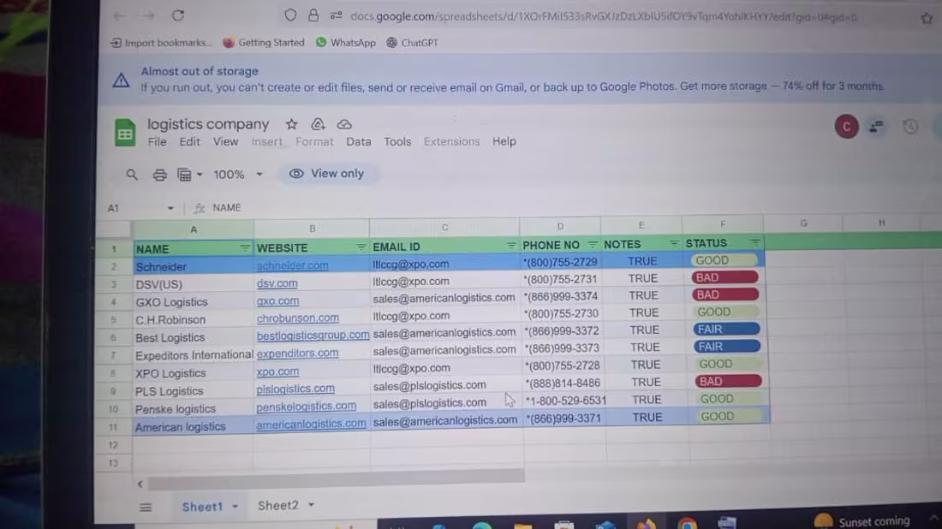Screen dimensions: 942x529
Task: Open the Data menu
Action: coord(359,142)
